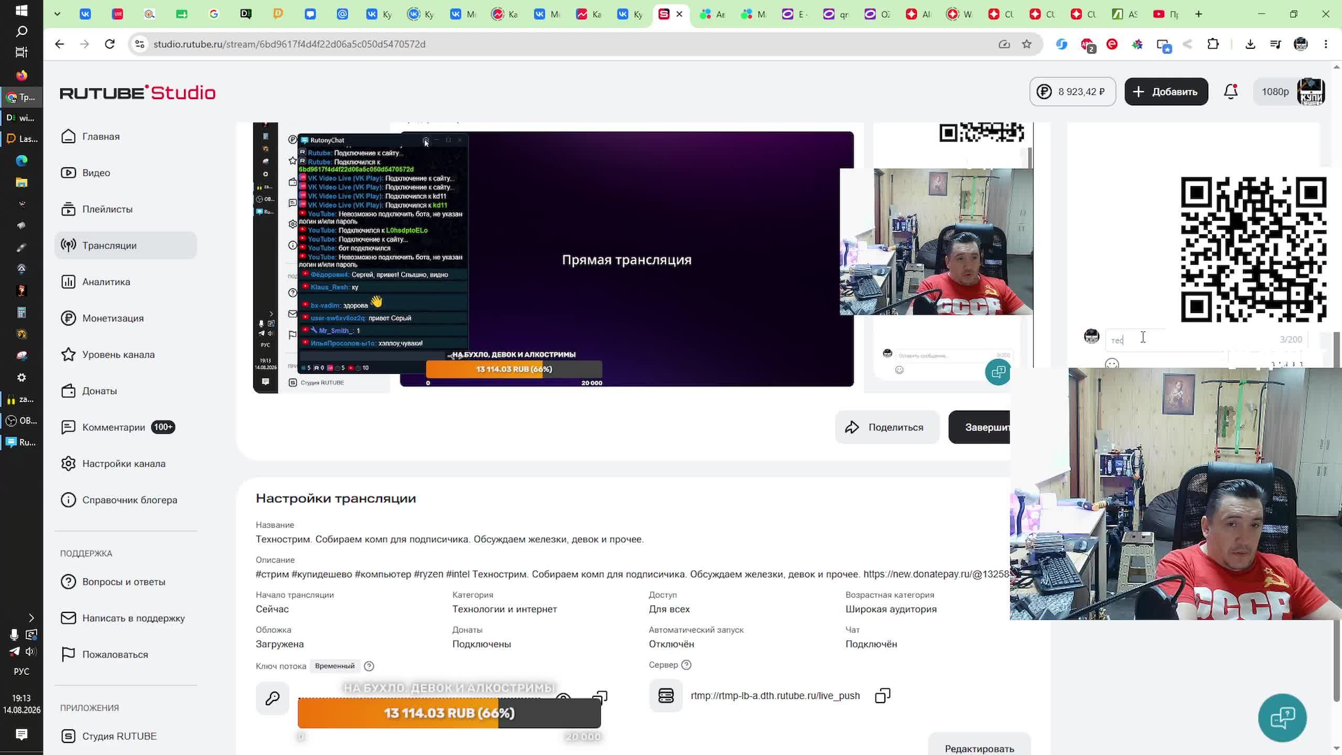The height and width of the screenshot is (755, 1342).
Task: Click the Добавить button
Action: click(x=1166, y=92)
